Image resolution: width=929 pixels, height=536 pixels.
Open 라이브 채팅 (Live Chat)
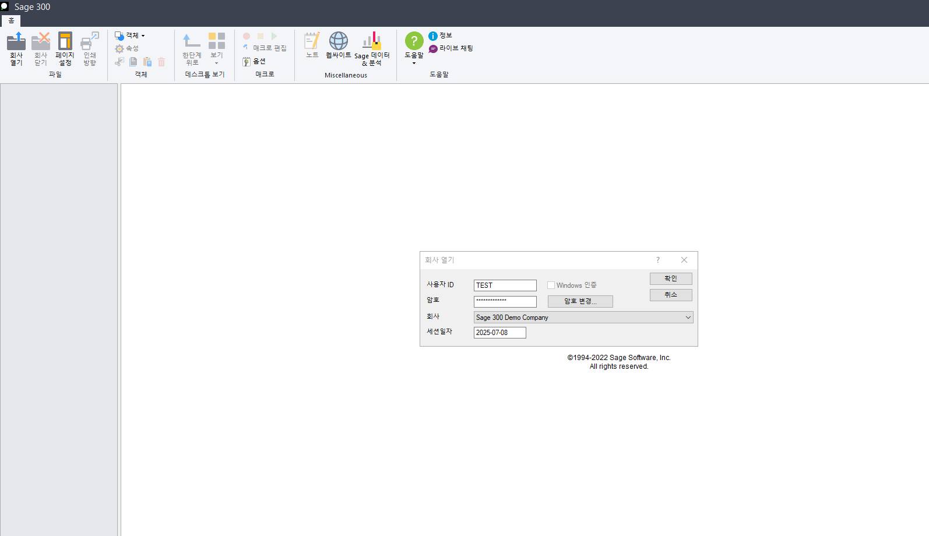click(x=451, y=48)
